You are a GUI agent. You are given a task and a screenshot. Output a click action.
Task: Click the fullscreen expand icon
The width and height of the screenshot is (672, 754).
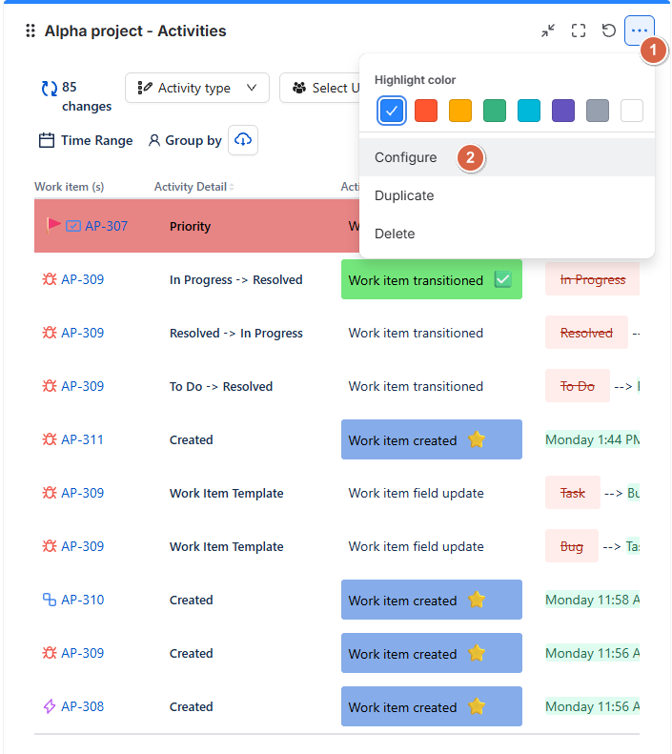click(x=579, y=31)
